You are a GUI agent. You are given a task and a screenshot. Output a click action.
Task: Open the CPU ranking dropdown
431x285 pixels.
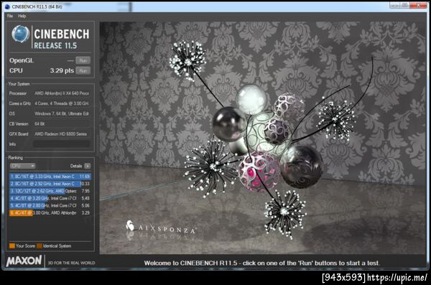(x=23, y=166)
